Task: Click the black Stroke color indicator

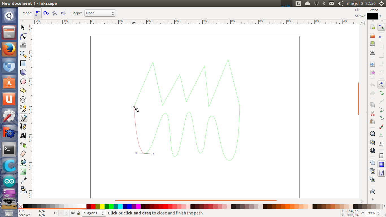Action: (x=372, y=16)
